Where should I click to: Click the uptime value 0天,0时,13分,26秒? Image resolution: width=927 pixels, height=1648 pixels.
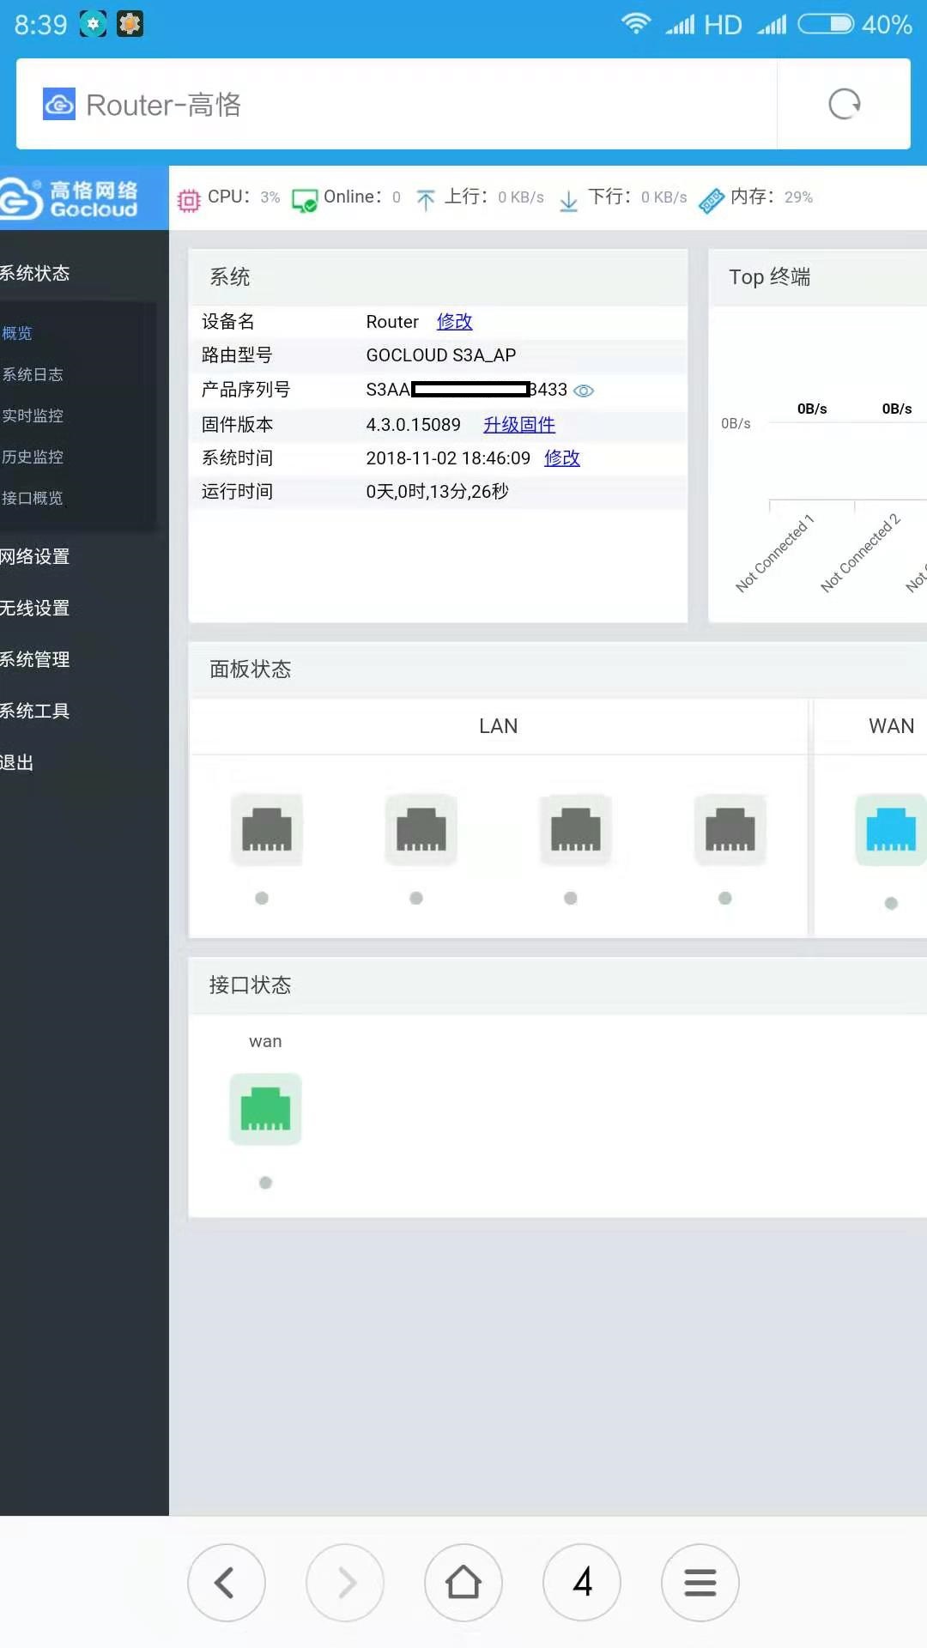pos(437,491)
